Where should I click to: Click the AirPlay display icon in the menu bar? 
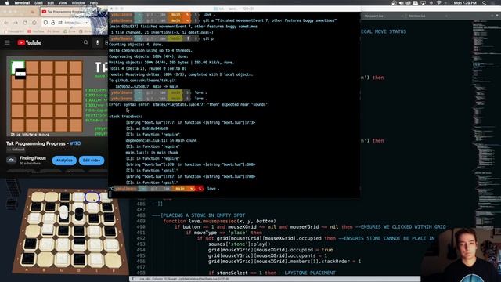point(423,3)
